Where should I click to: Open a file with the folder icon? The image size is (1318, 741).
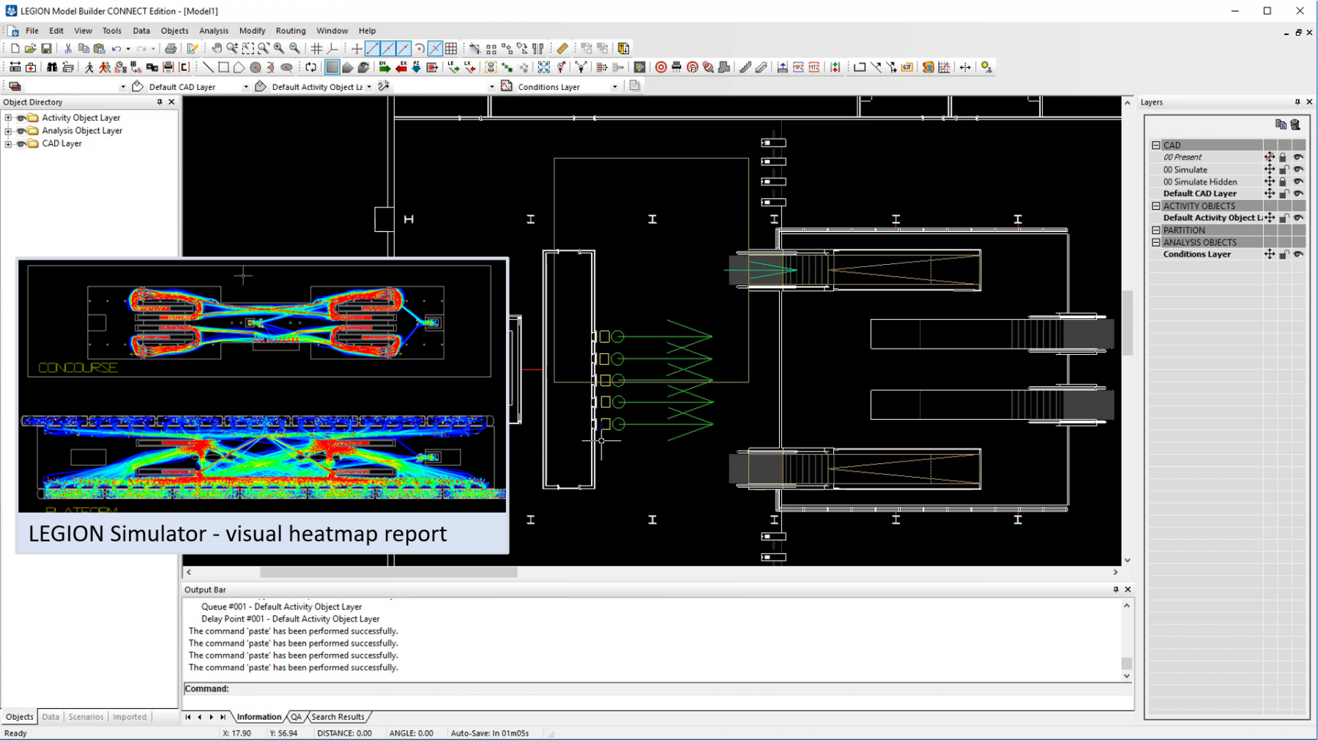30,48
